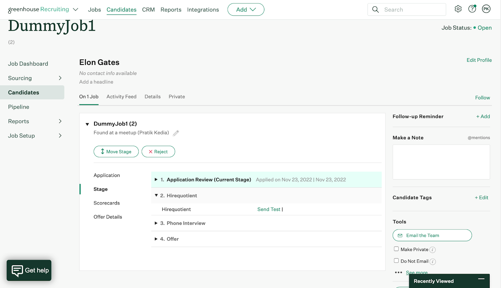Open the Reports top menu
Viewport: 501px width, 288px height.
(171, 10)
